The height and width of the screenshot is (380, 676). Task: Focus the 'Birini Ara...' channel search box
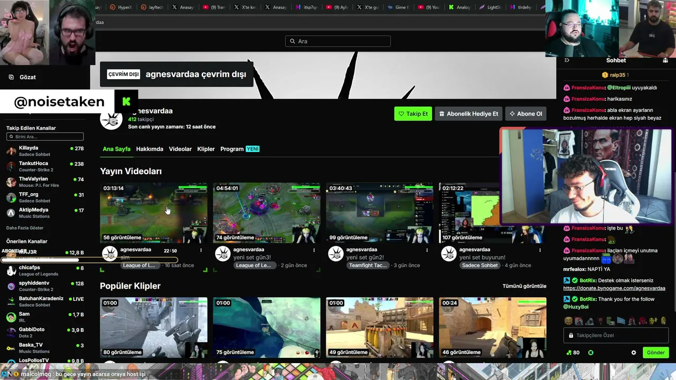[x=45, y=137]
